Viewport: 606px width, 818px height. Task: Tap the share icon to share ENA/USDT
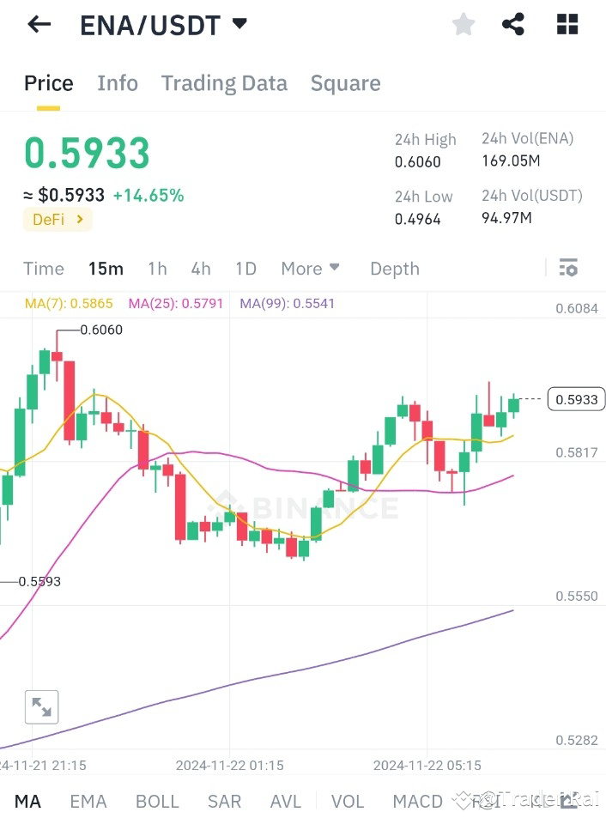click(513, 23)
